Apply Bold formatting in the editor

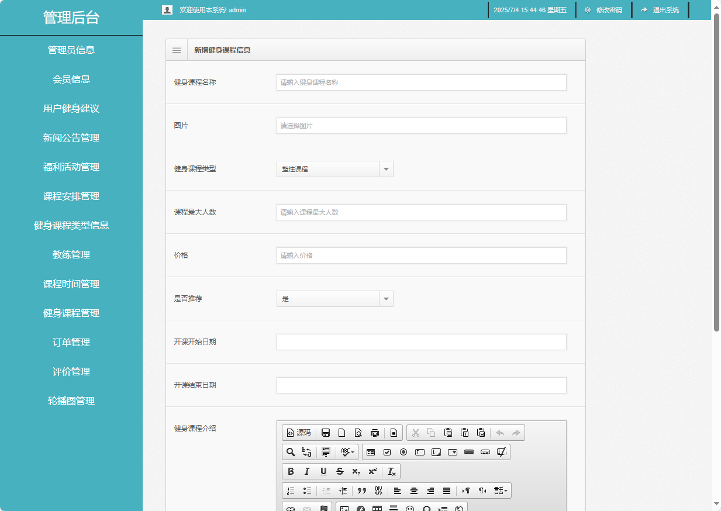pos(291,471)
